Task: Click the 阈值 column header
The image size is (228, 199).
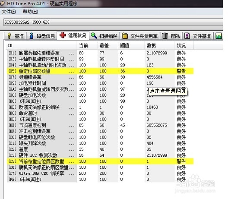Action: pos(131,46)
